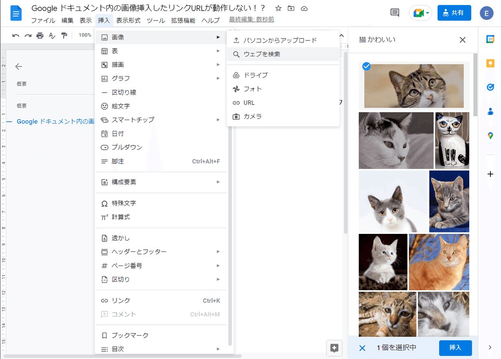Open Google Tasks from the right sidebar
The image size is (501, 359).
[x=490, y=87]
